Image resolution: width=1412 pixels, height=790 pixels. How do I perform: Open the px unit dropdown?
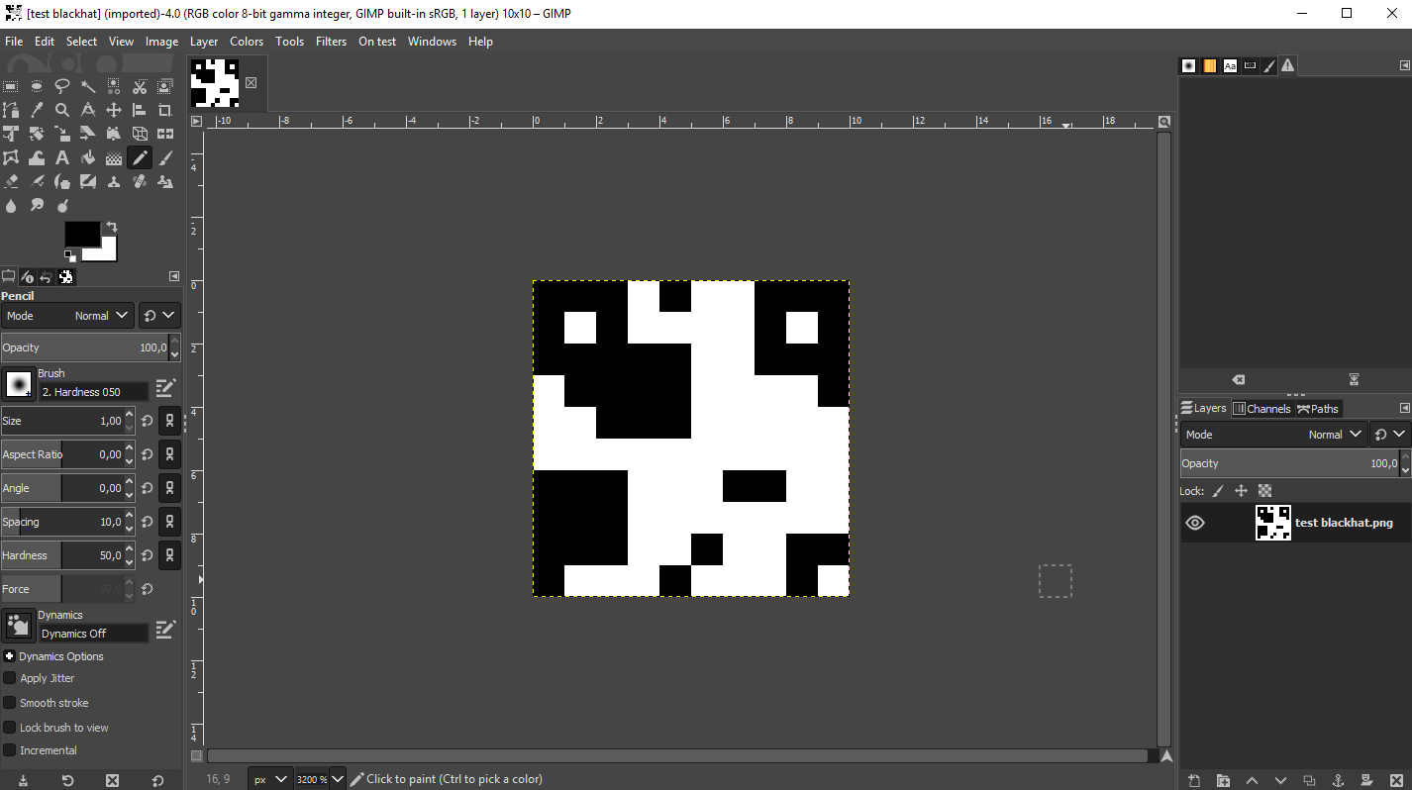pos(270,779)
